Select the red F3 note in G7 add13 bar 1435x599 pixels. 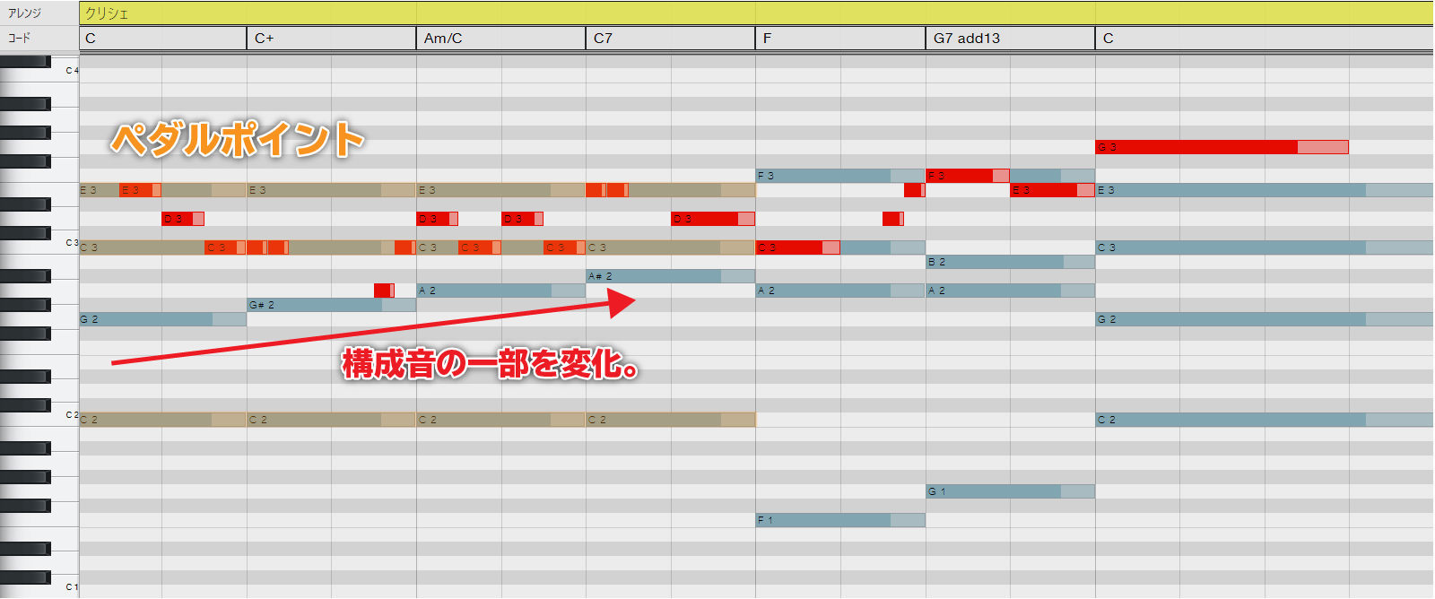[x=968, y=176]
